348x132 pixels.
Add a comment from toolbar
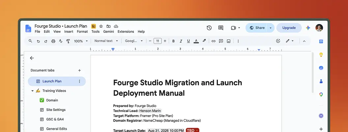coord(221,41)
